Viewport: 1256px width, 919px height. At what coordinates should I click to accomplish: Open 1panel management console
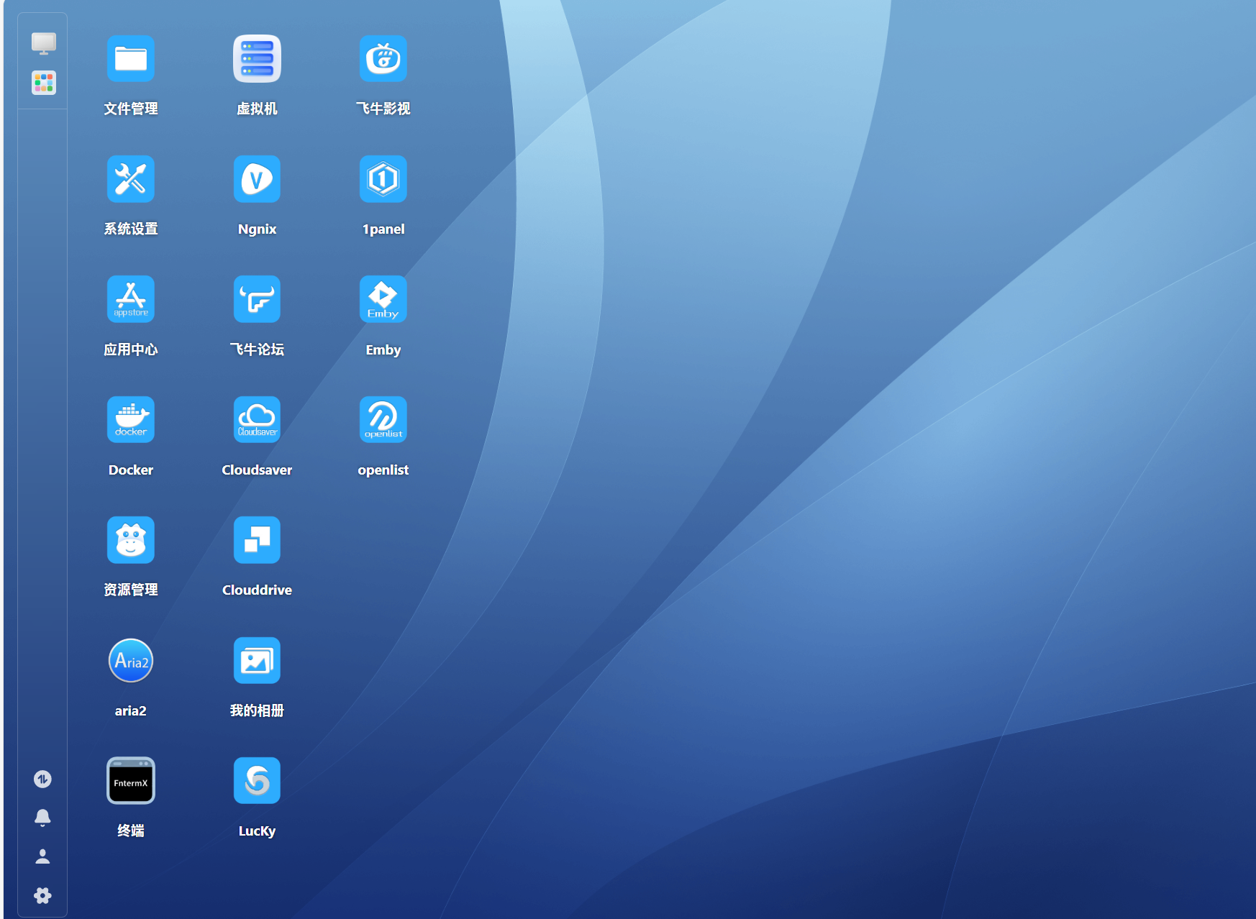383,179
